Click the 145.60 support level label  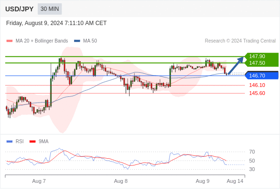[257, 93]
